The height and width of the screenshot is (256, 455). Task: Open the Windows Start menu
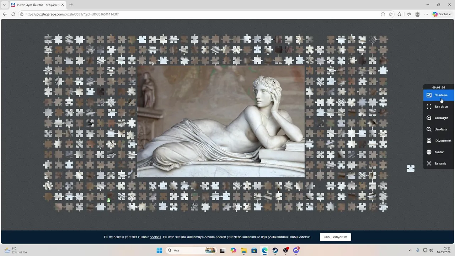tap(159, 250)
